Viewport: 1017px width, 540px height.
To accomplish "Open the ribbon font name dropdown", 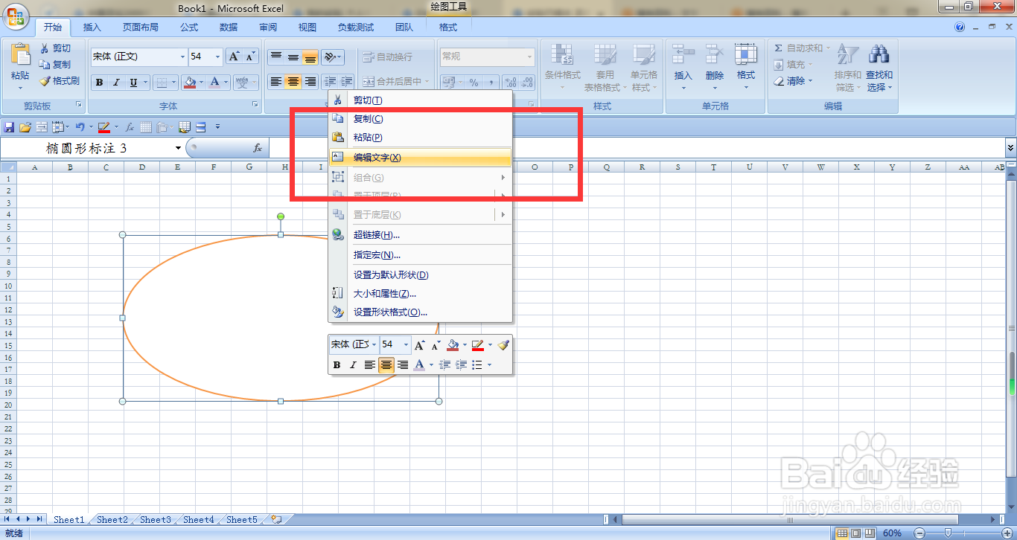I will coord(182,57).
